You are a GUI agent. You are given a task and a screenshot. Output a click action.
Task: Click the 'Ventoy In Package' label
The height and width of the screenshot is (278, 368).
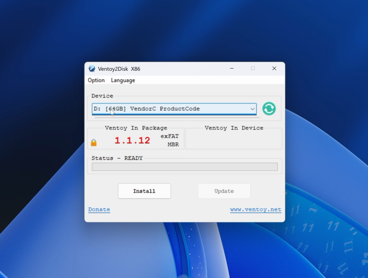(x=136, y=128)
